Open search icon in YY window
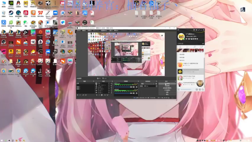The height and width of the screenshot is (142, 252). pos(203,90)
